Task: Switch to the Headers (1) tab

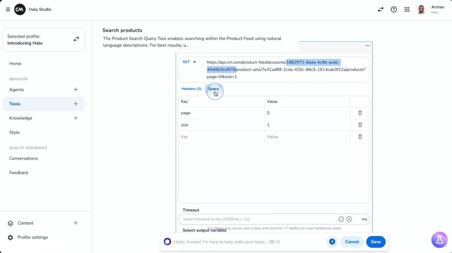Action: click(x=191, y=89)
